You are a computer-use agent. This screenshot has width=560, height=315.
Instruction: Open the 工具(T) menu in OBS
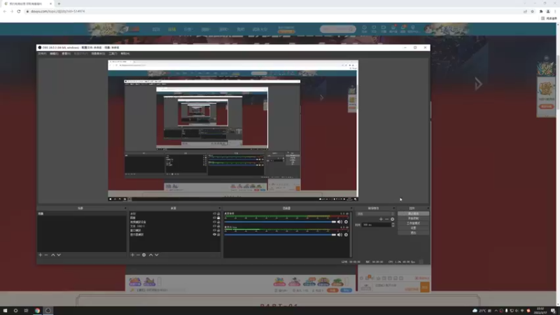pyautogui.click(x=113, y=54)
